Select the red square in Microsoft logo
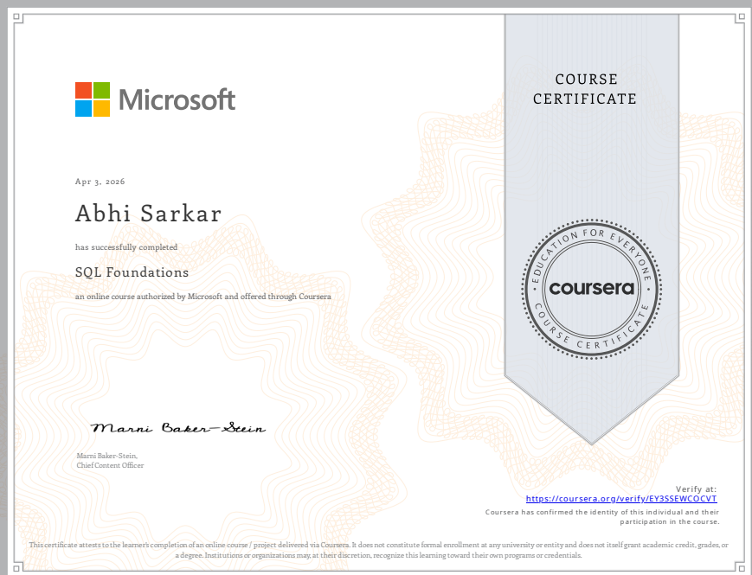The image size is (752, 575). click(84, 90)
